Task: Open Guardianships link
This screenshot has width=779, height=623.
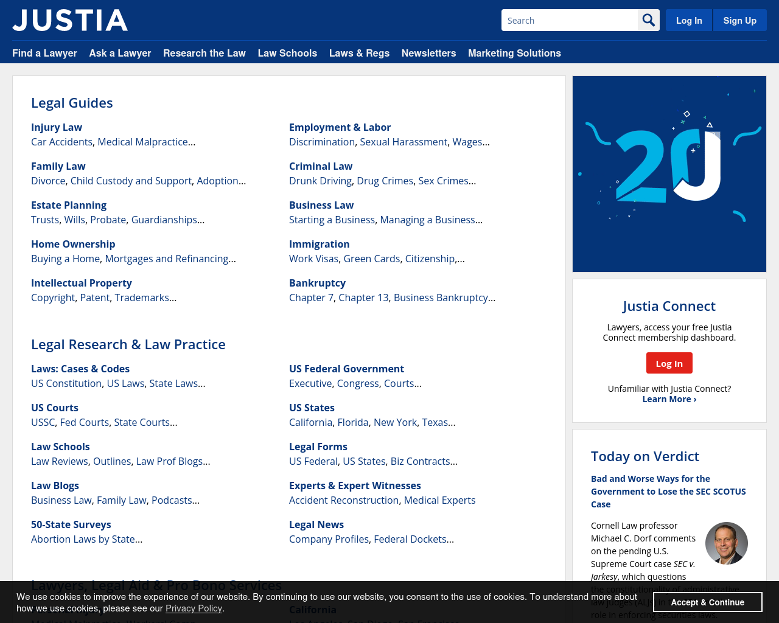Action: 164,220
